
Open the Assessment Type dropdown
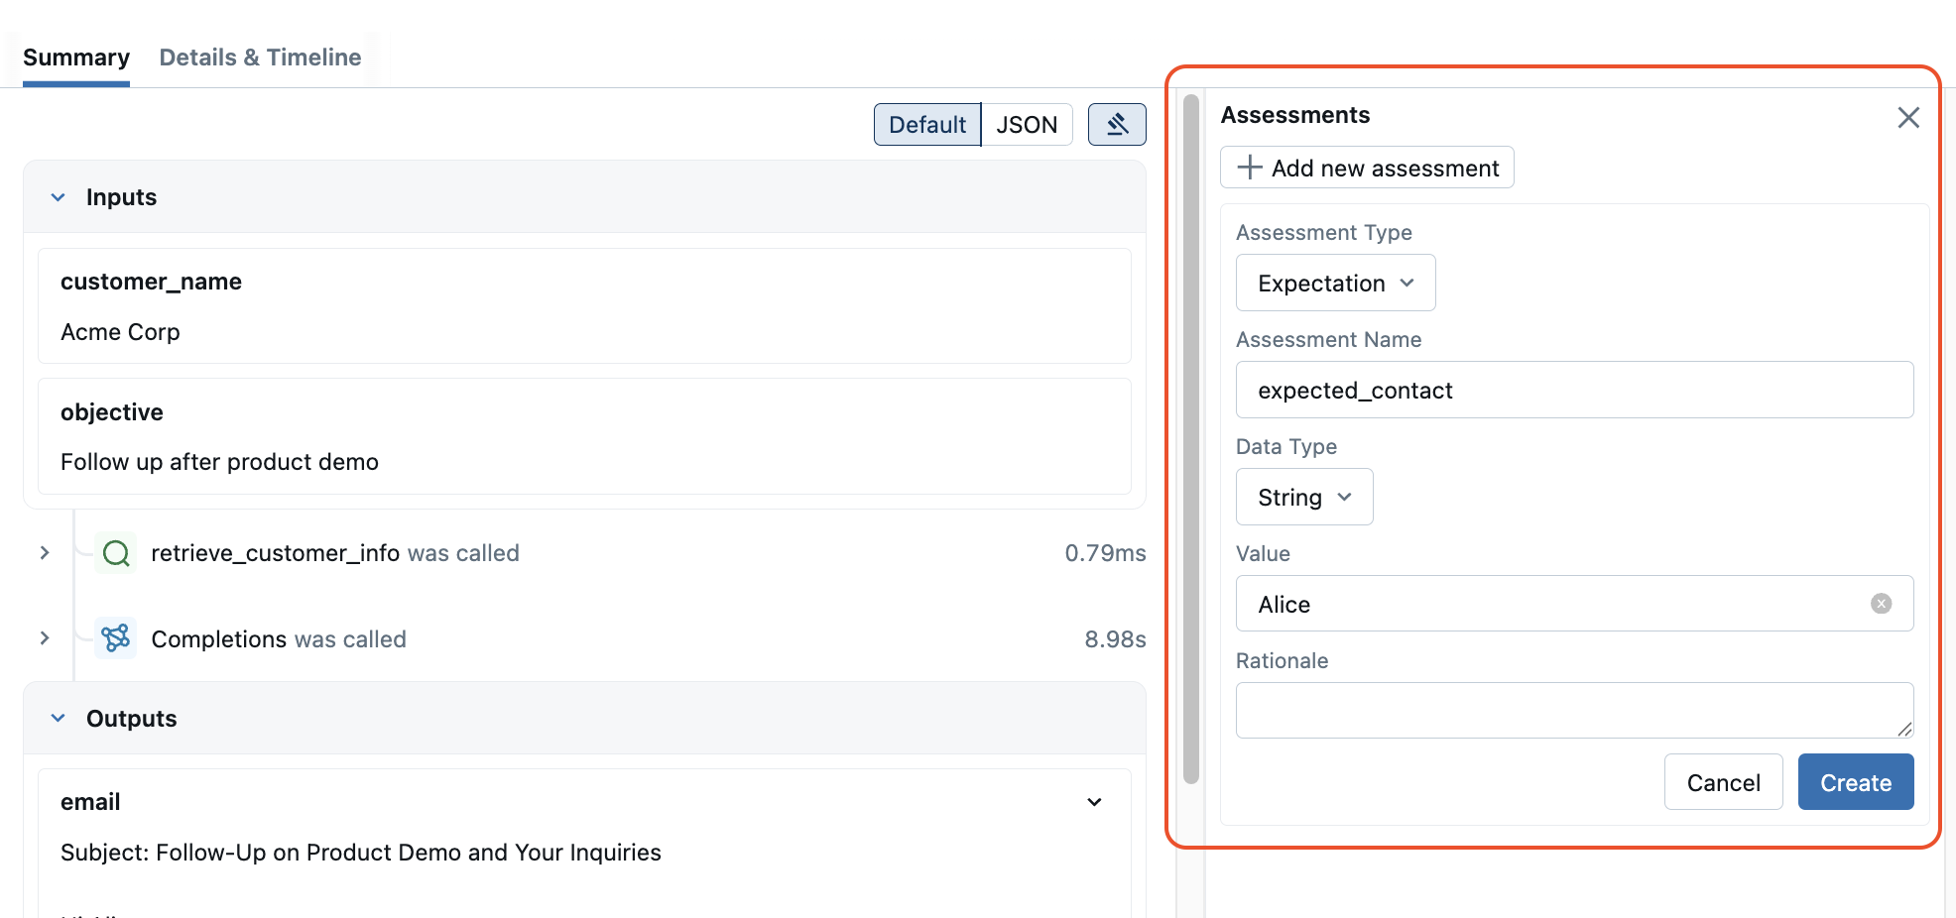click(1335, 283)
